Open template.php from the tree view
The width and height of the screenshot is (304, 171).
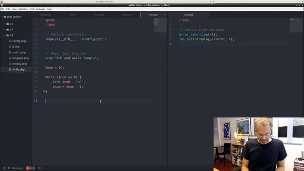20,58
